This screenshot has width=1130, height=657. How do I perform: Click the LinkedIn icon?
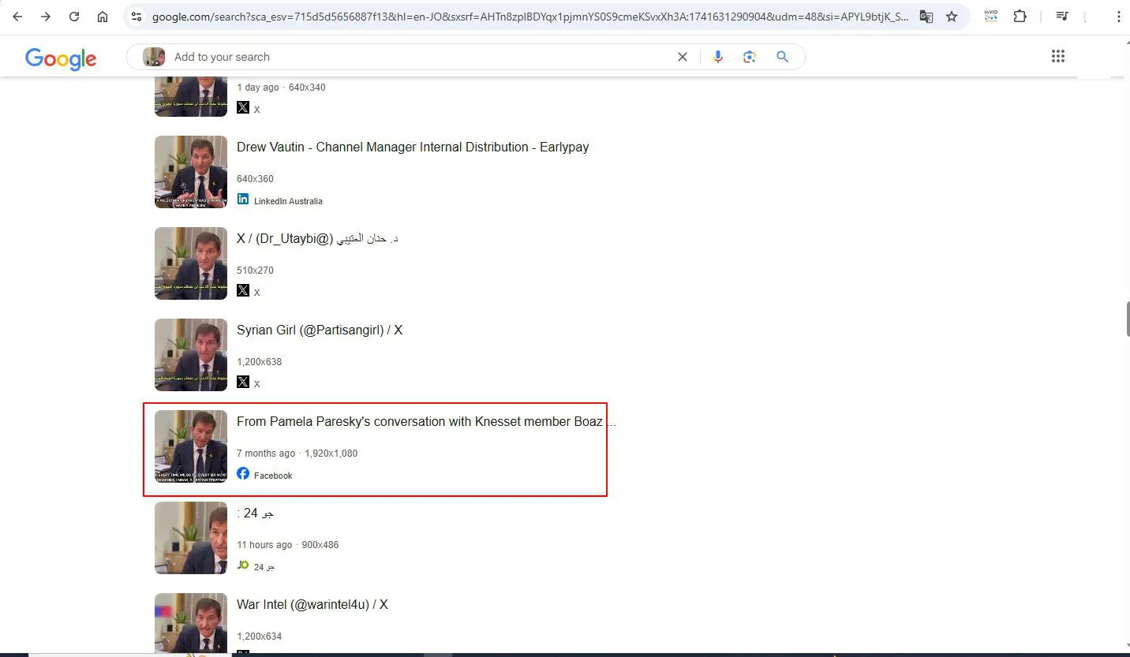pyautogui.click(x=243, y=200)
